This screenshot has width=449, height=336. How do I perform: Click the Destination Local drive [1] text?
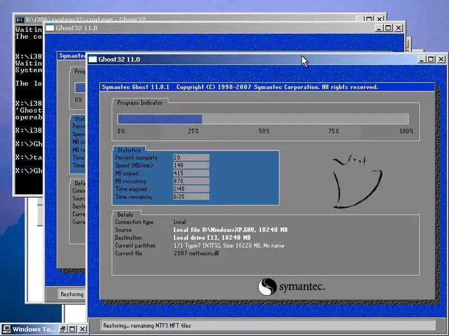coord(212,237)
